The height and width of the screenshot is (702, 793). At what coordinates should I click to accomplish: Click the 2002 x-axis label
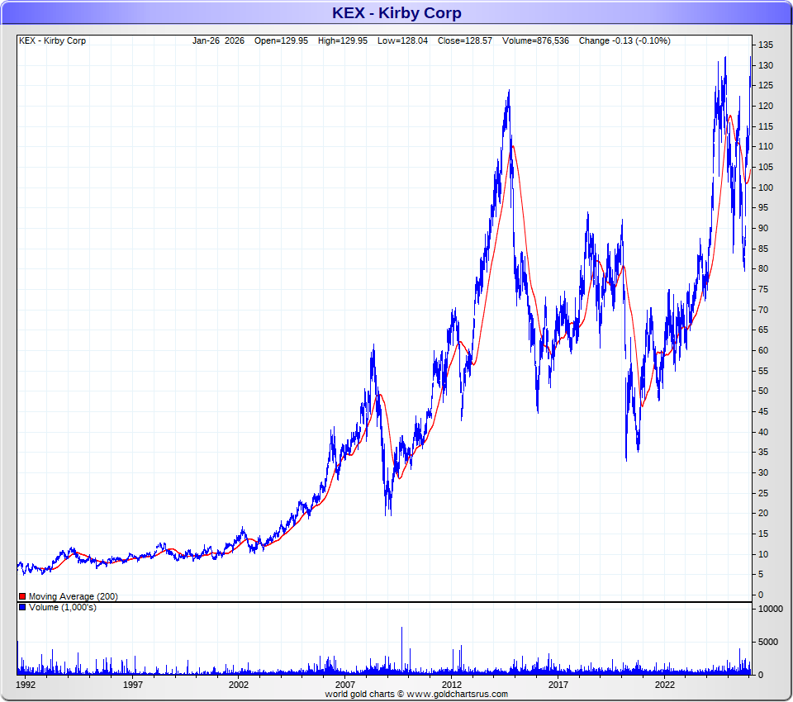point(239,685)
